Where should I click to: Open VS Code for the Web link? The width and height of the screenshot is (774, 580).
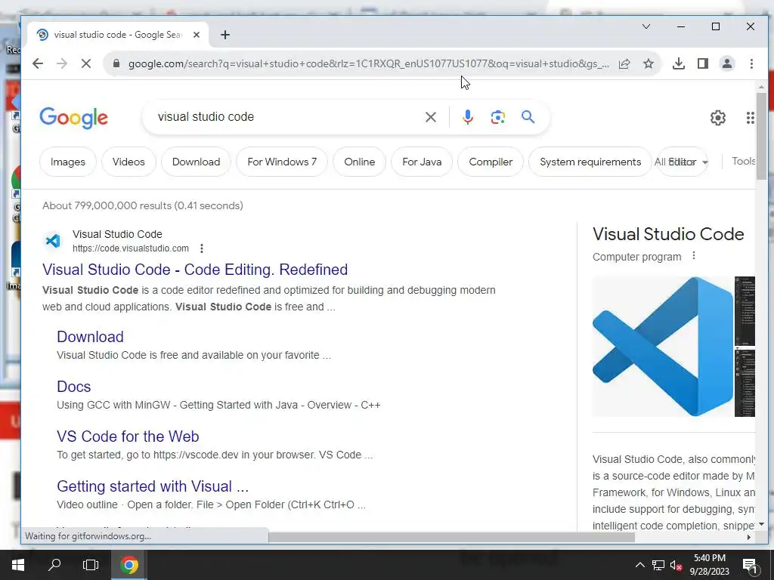pyautogui.click(x=128, y=437)
